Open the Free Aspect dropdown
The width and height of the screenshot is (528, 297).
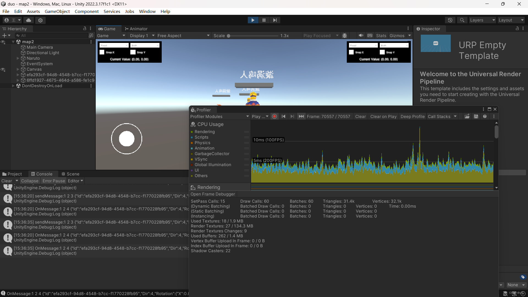[183, 35]
